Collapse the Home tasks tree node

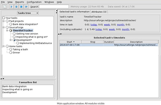(x=4, y=46)
